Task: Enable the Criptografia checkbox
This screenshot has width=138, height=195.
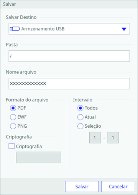Action: tap(11, 146)
